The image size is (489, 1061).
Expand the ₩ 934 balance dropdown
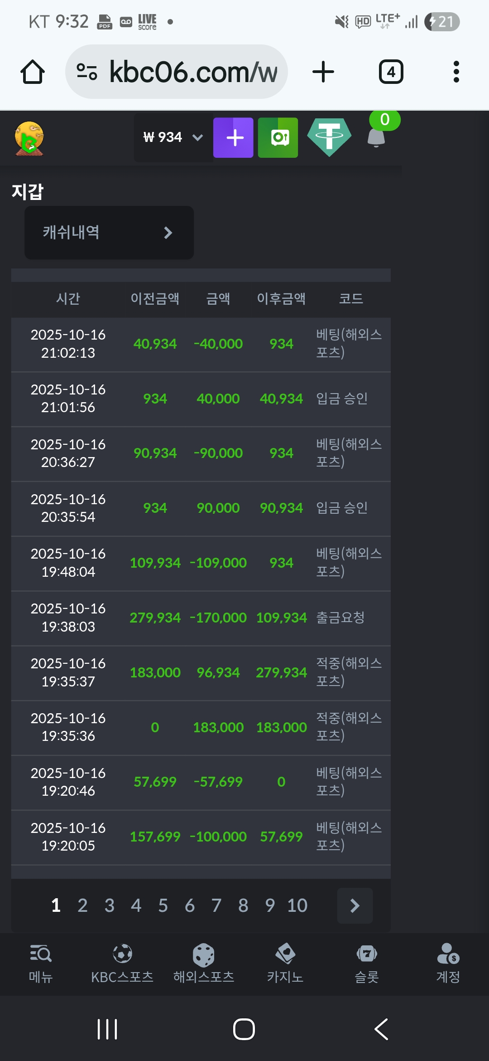[x=173, y=137]
